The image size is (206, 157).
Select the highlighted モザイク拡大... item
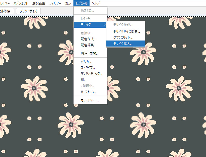(123, 44)
